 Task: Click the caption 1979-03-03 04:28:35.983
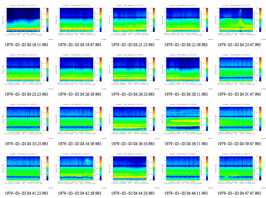tap(133, 94)
